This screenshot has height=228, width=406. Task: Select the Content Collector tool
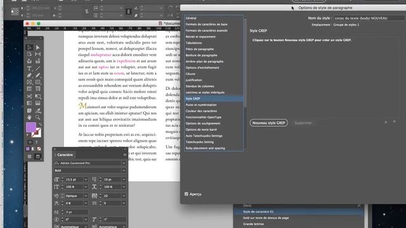(29, 61)
